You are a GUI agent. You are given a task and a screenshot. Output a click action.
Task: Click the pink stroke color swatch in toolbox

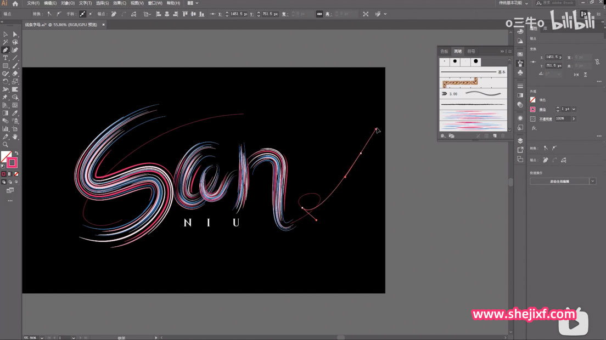pos(12,162)
